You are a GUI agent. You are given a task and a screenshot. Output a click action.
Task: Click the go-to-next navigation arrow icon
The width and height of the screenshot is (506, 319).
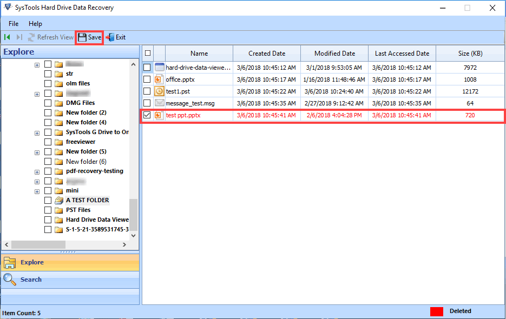tap(16, 37)
